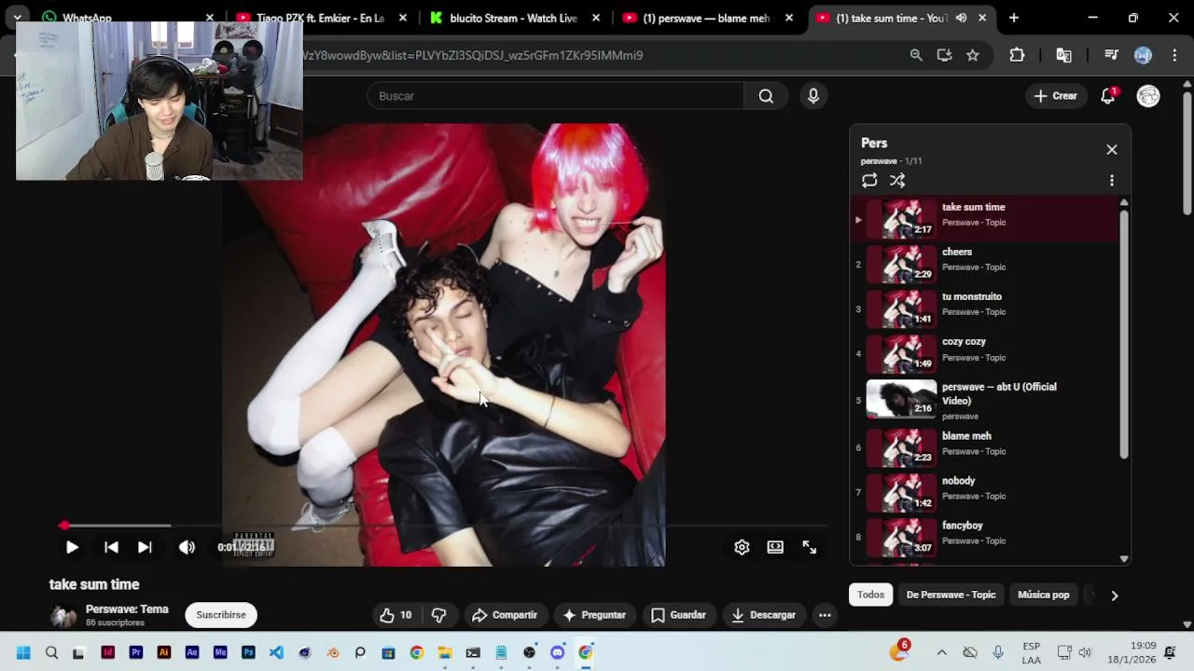Switch to theater mode icon
1194x671 pixels.
(775, 548)
